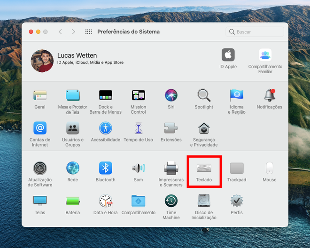Screen dimensions: 310x248
Task: Open Idioma e Região settings
Action: pyautogui.click(x=237, y=95)
